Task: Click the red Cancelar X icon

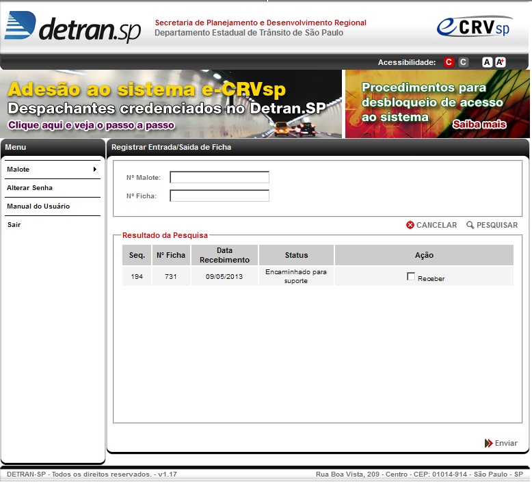Action: tap(410, 225)
